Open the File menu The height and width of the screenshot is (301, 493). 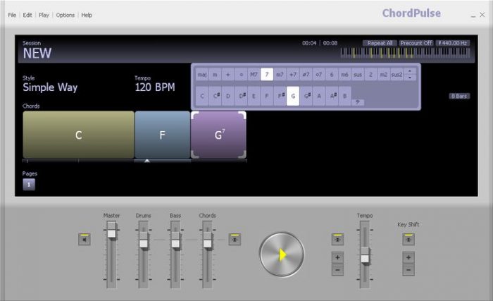[x=12, y=15]
